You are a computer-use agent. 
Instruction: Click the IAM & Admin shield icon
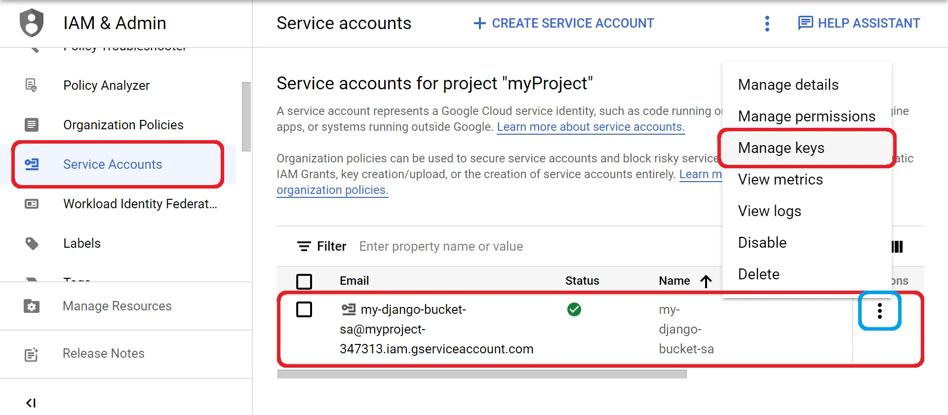(32, 23)
